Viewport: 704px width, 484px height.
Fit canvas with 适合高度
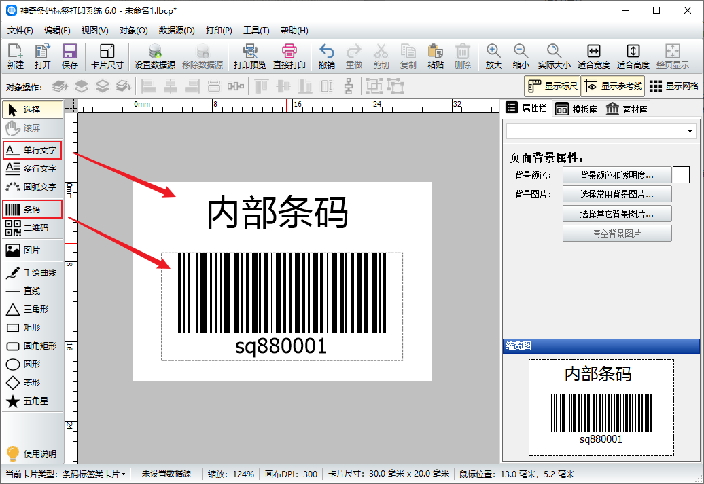(633, 56)
